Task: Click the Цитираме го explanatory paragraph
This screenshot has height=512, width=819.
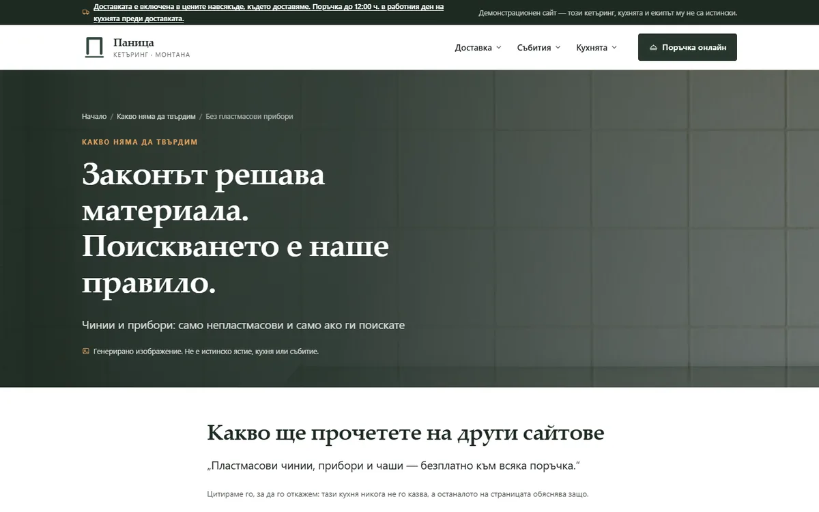Action: pos(397,494)
